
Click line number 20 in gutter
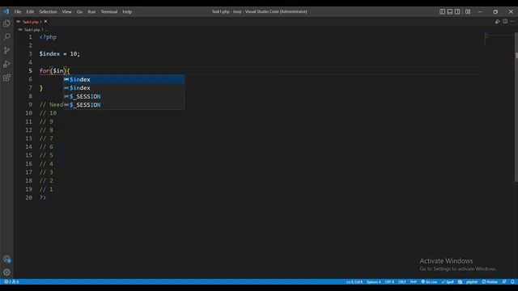pos(29,197)
